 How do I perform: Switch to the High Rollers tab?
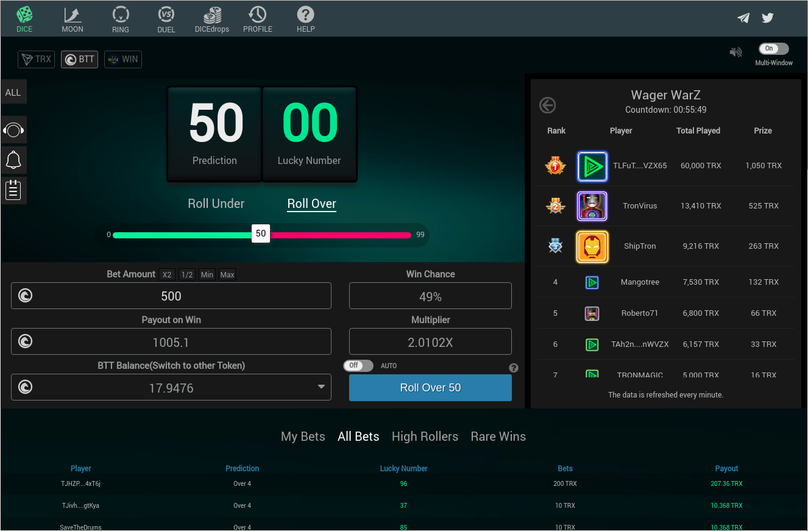[x=425, y=437]
